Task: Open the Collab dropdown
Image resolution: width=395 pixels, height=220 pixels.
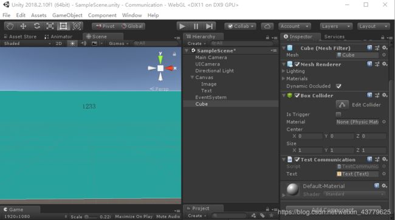Action: pyautogui.click(x=240, y=26)
